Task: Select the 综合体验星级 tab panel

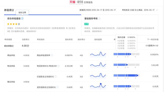Action: (43, 25)
